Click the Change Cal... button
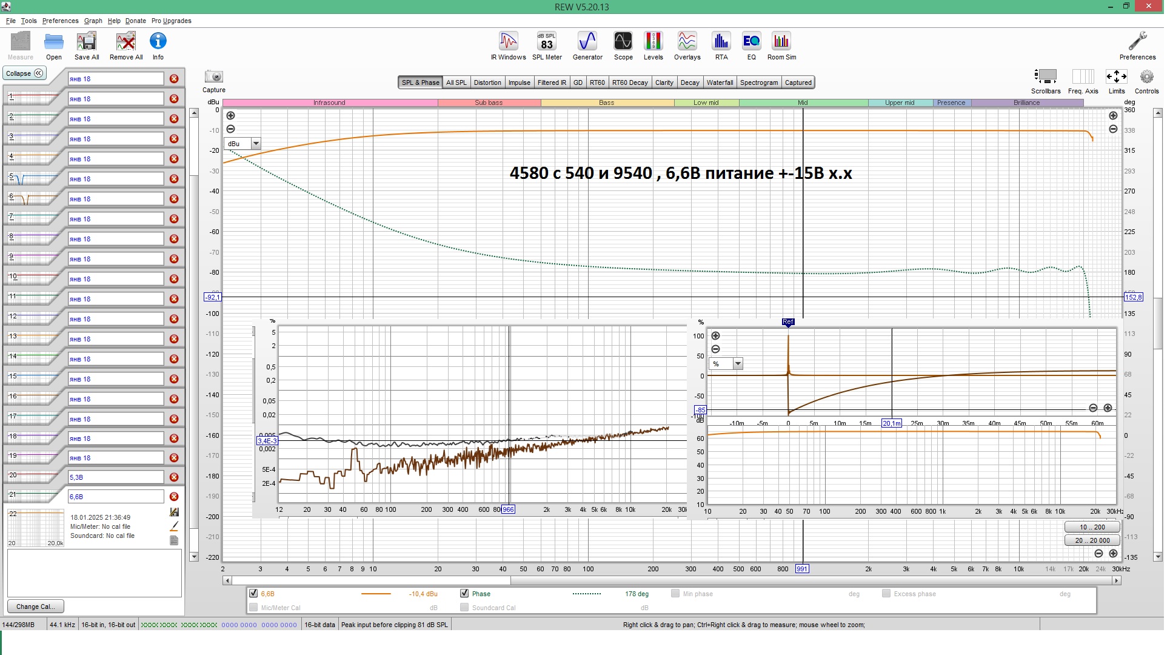Viewport: 1170px width, 655px height. click(35, 606)
